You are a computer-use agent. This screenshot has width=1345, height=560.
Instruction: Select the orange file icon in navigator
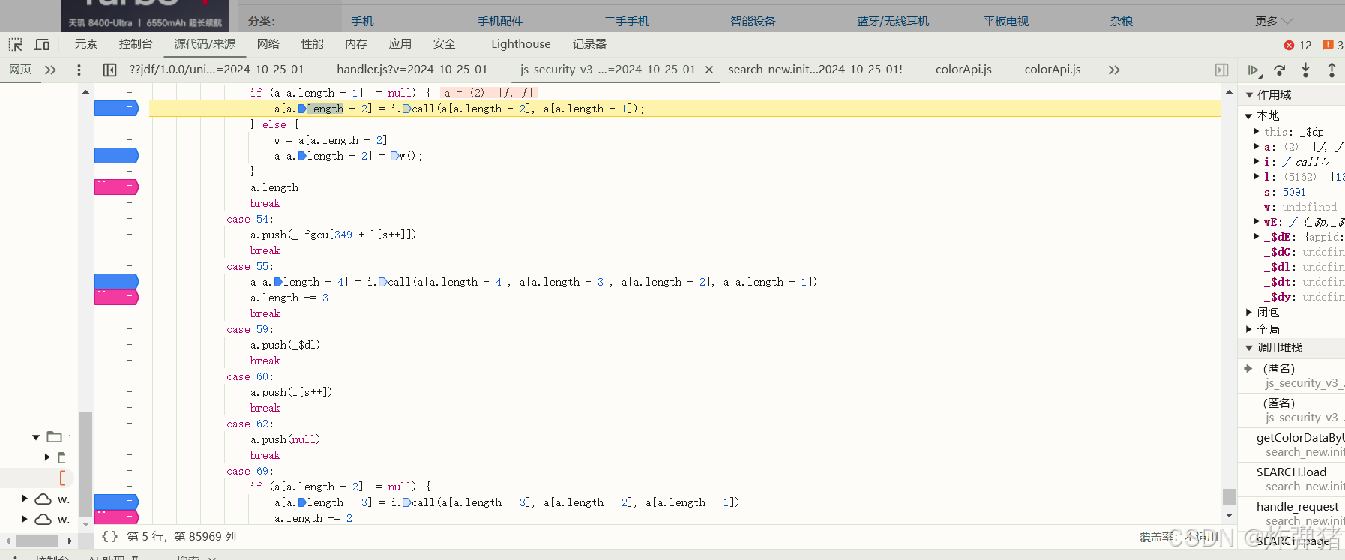click(x=62, y=478)
